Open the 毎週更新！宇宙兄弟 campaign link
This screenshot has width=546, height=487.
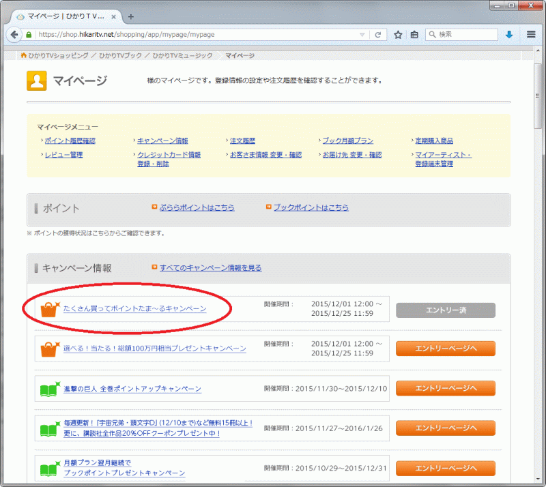(x=158, y=428)
